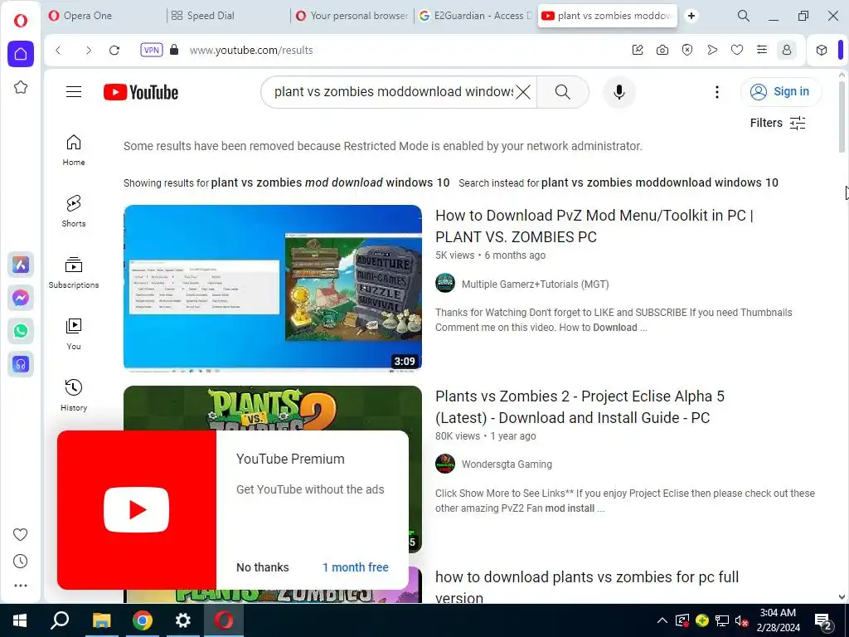The width and height of the screenshot is (849, 637).
Task: Sign in to YouTube
Action: click(x=781, y=91)
